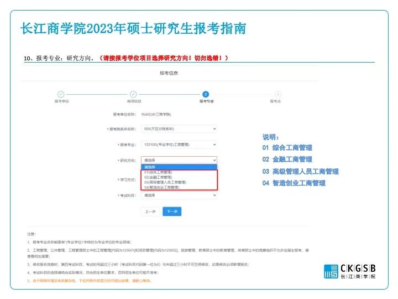The height and width of the screenshot is (299, 398).
Task: Click the greyed step 4 circle 报考点
Action: coord(278,94)
